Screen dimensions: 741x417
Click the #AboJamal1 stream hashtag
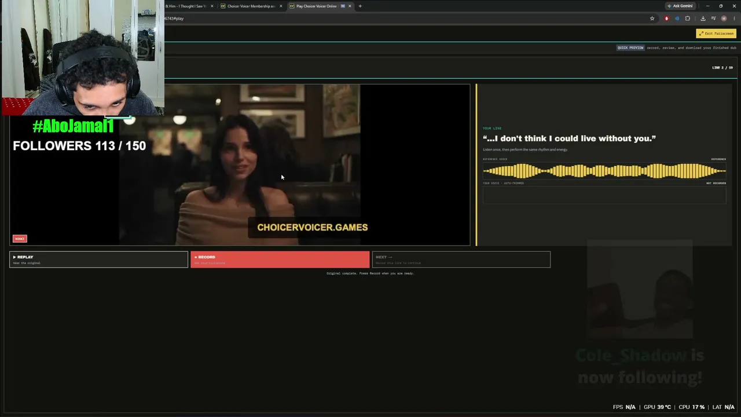73,126
